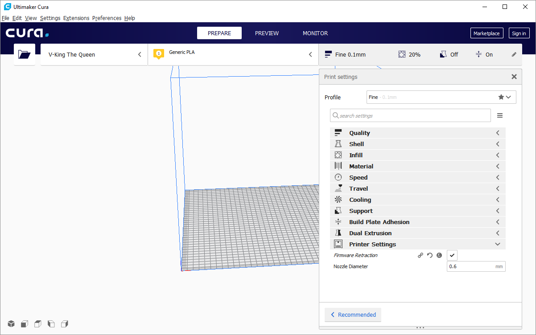536x335 pixels.
Task: Collapse the Printer Settings section chevron
Action: [498, 244]
